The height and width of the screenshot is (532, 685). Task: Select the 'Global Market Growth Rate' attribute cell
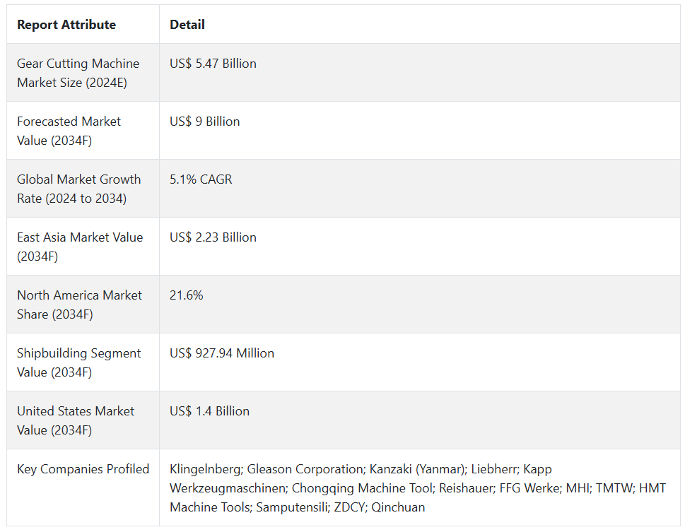coord(79,189)
